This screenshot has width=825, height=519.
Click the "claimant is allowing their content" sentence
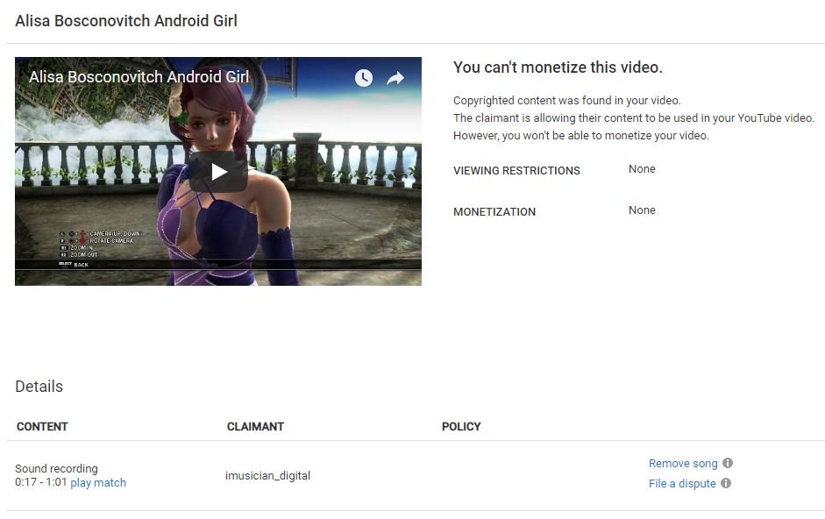tap(634, 117)
